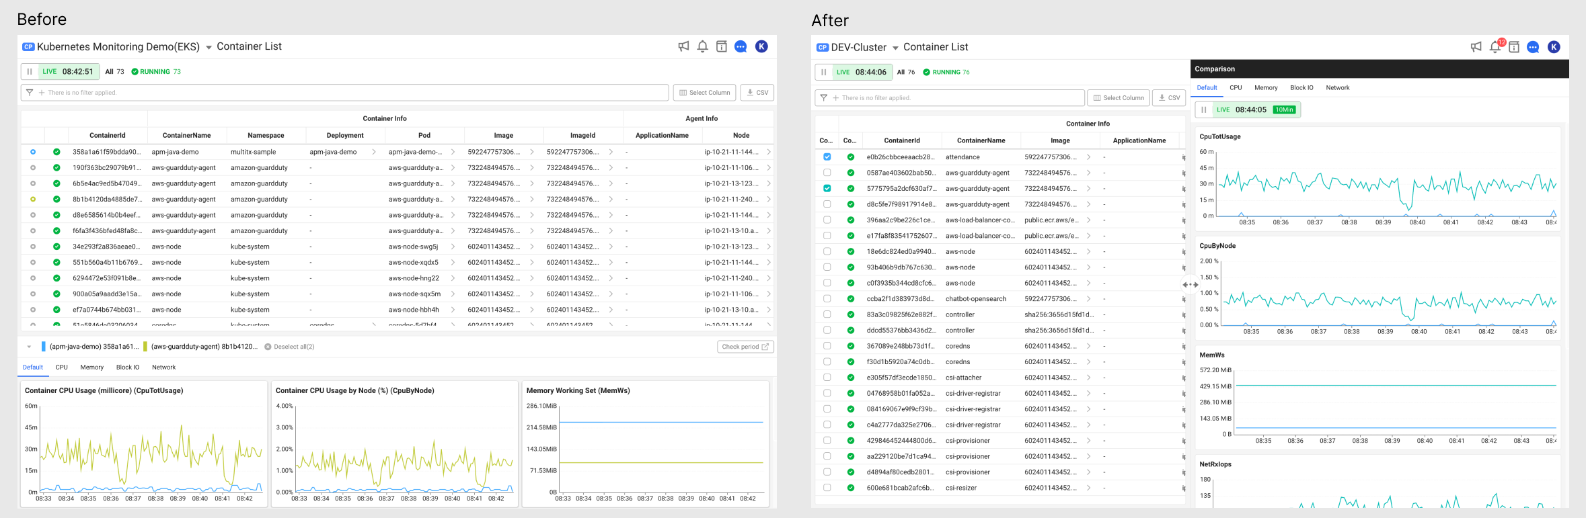The image size is (1586, 518).
Task: Click the Deselect all(2) x icon
Action: tap(268, 347)
